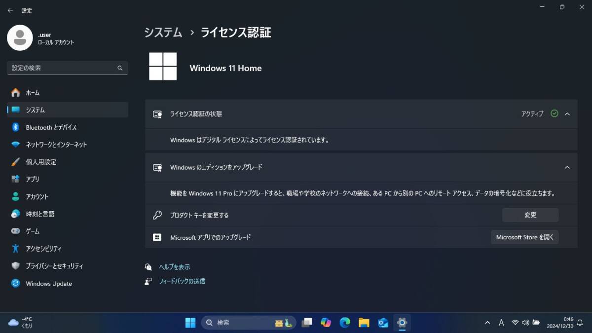592x333 pixels.
Task: Show hidden system tray icons chevron
Action: (487, 323)
